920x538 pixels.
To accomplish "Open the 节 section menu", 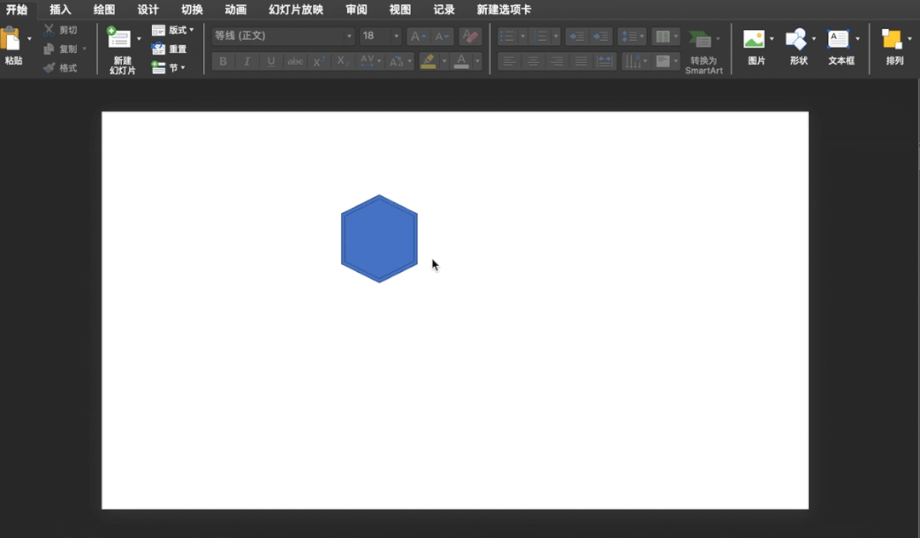I will (x=168, y=67).
